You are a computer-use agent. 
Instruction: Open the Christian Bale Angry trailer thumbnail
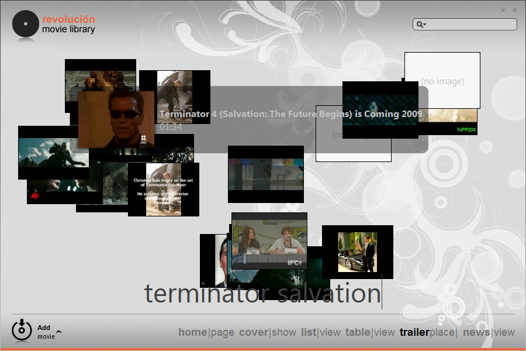(x=164, y=190)
